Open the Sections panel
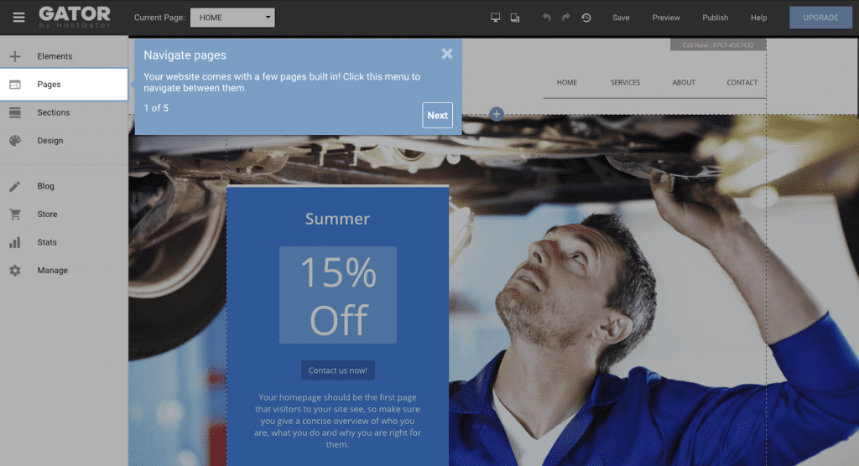Screen dimensions: 859x466 tap(54, 112)
